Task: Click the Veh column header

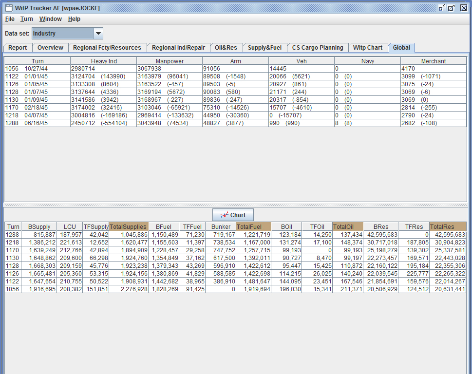Action: (x=302, y=61)
